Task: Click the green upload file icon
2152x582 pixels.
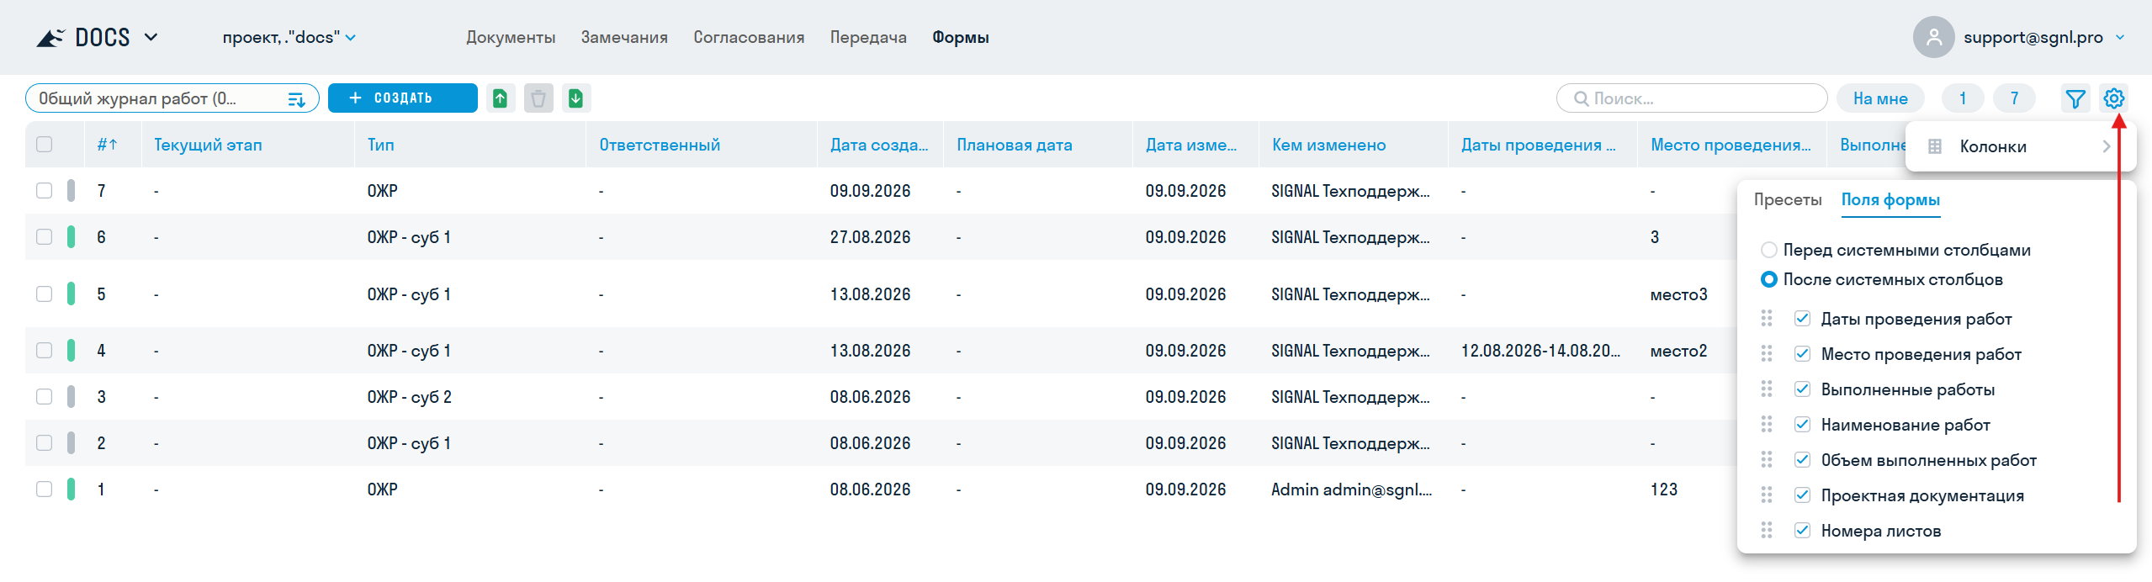Action: point(500,98)
